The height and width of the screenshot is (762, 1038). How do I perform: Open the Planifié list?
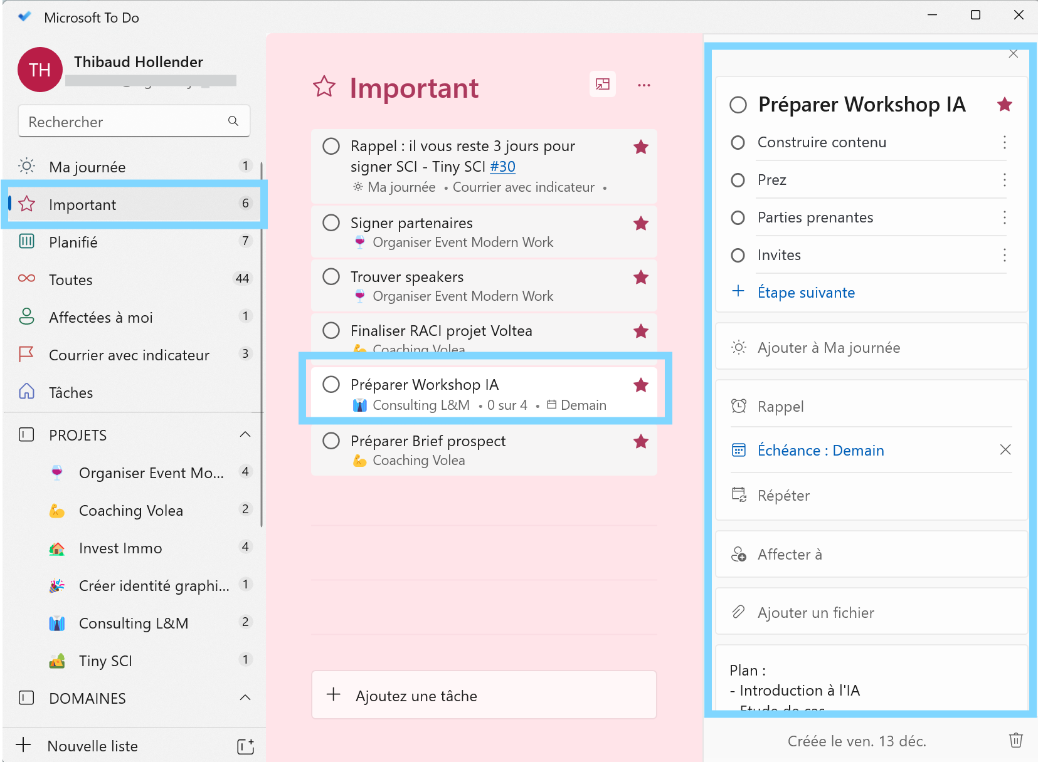tap(73, 242)
